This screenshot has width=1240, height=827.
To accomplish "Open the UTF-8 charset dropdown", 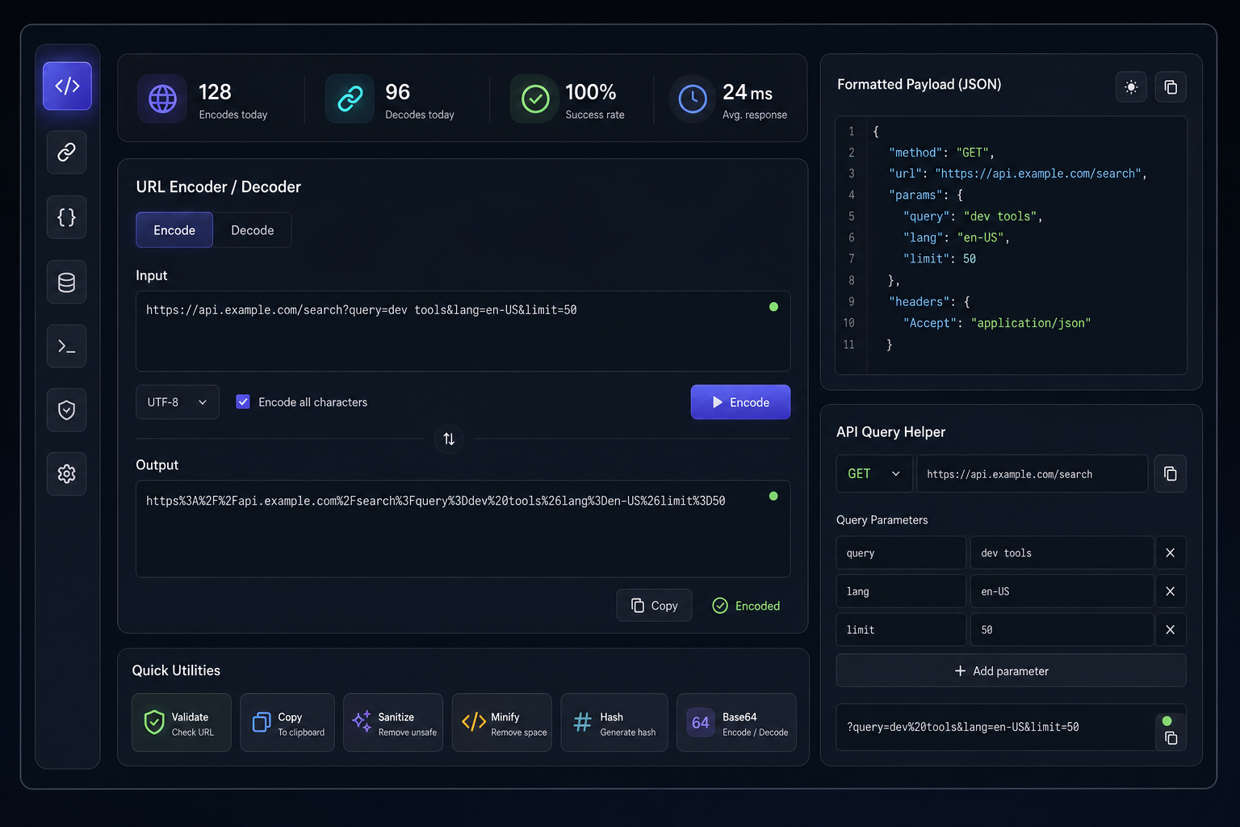I will (x=178, y=402).
